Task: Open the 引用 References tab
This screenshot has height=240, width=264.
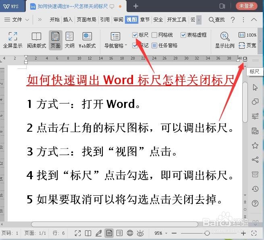Action: click(105, 20)
